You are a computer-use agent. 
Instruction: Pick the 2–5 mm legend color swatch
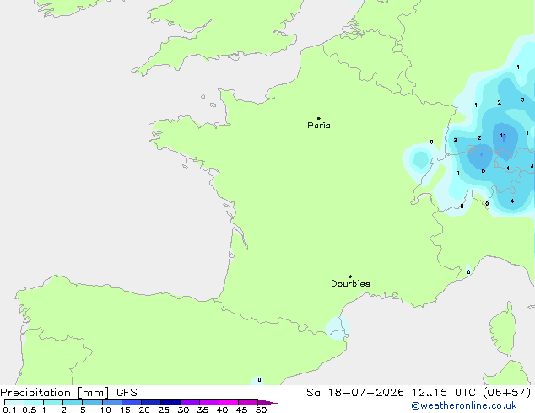73,402
